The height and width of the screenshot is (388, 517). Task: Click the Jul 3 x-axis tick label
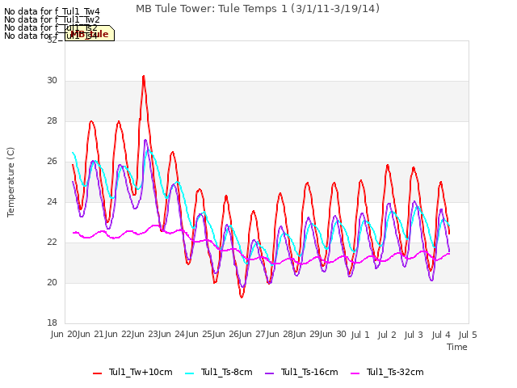[414, 335]
